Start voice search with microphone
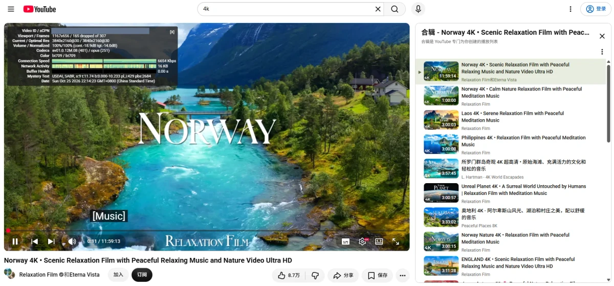 tap(419, 9)
